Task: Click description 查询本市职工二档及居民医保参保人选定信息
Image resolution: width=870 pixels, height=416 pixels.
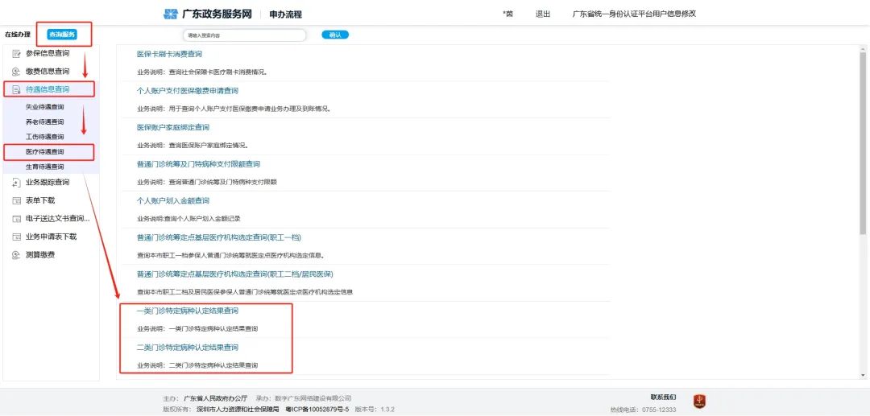Action: click(245, 292)
